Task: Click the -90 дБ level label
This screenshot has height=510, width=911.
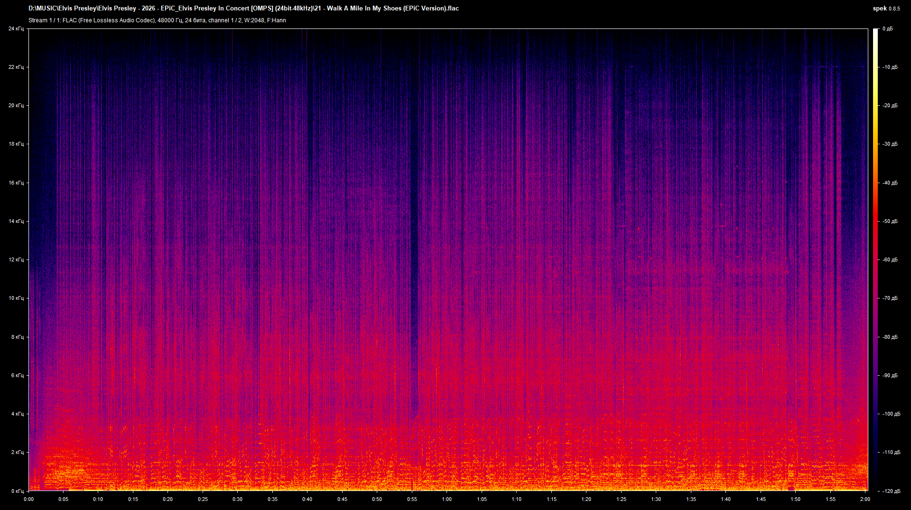Action: tap(890, 375)
